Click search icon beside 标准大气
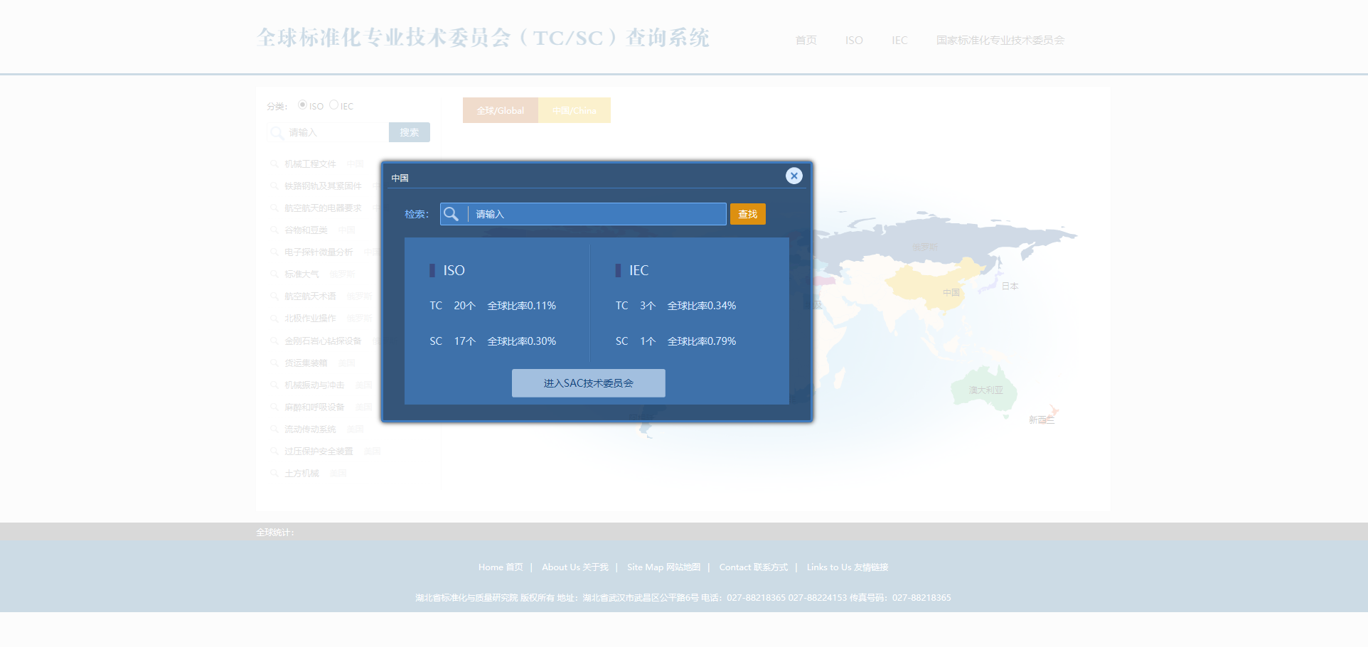 274,274
